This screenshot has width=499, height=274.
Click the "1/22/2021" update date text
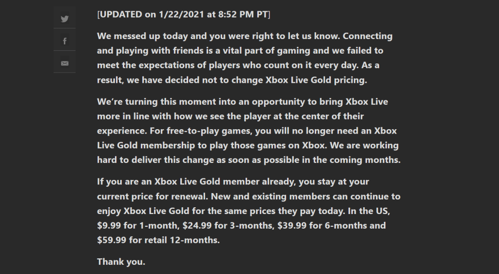[x=179, y=14]
